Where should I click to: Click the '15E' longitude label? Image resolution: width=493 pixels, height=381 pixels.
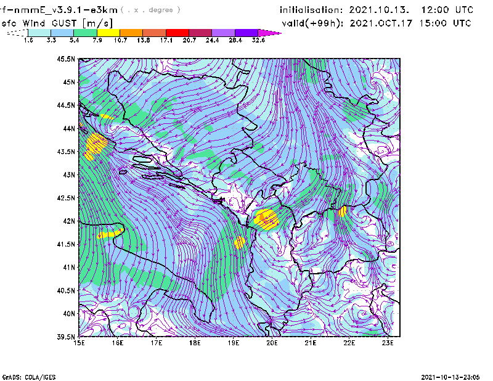pos(79,343)
